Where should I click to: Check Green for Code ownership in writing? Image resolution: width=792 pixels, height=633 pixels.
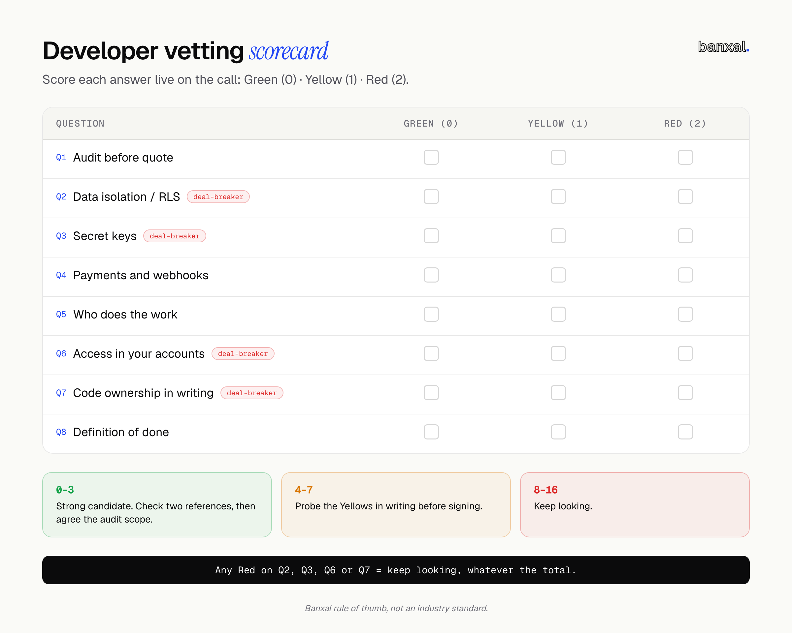point(431,393)
